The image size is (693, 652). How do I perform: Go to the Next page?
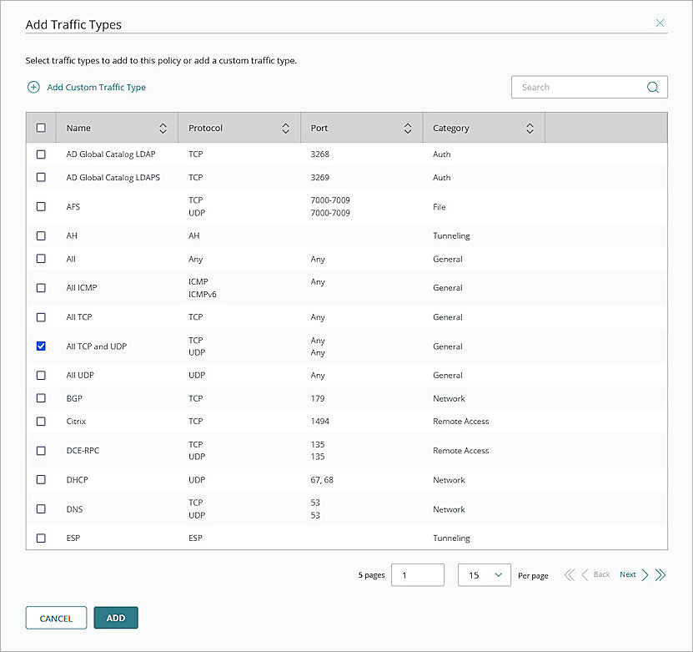coord(628,574)
